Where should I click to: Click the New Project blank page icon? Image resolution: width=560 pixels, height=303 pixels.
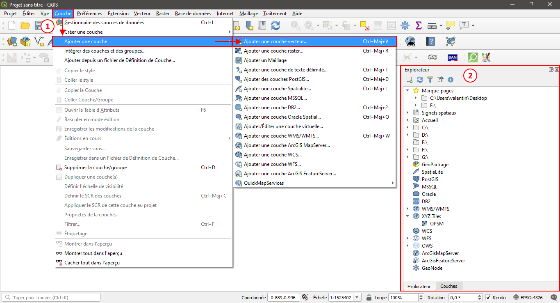(12, 25)
